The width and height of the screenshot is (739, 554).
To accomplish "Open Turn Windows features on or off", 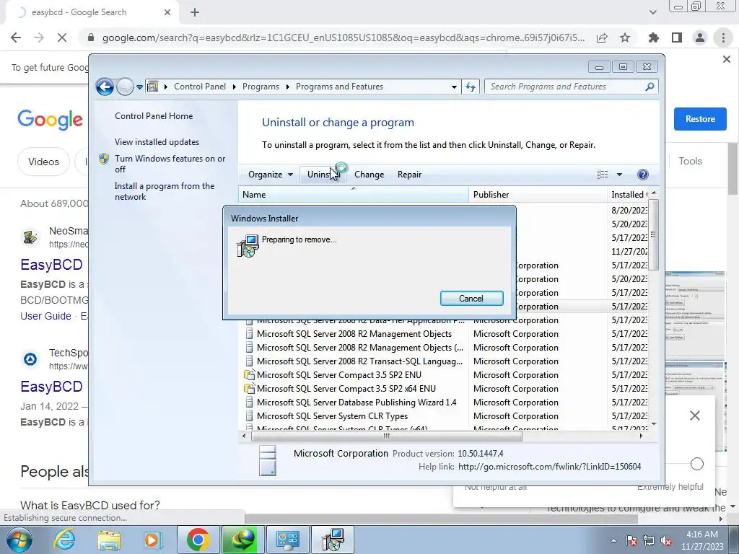I will [170, 164].
